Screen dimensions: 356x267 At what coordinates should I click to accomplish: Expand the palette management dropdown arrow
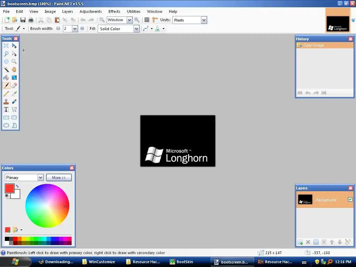(x=21, y=230)
